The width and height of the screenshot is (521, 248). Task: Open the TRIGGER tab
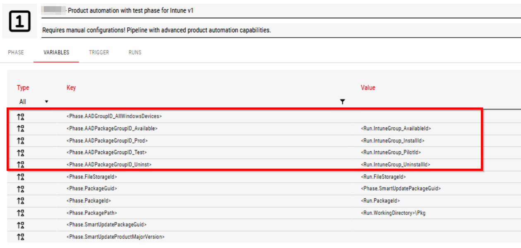pyautogui.click(x=99, y=52)
